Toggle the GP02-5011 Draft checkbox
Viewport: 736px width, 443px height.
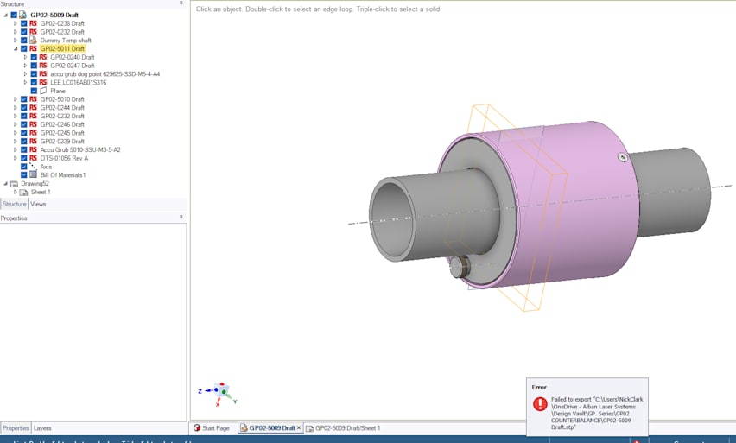pyautogui.click(x=23, y=49)
